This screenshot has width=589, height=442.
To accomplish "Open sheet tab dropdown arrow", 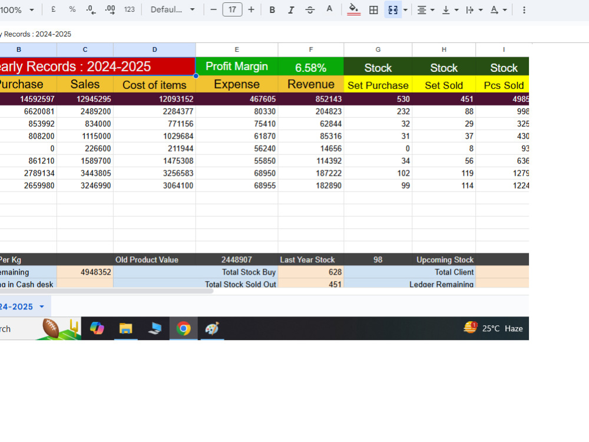I will (x=42, y=306).
